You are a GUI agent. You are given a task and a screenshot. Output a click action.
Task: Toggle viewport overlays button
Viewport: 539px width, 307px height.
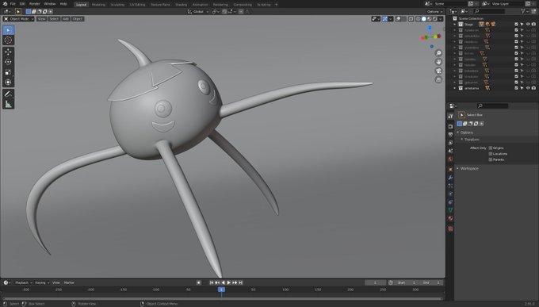pyautogui.click(x=398, y=19)
